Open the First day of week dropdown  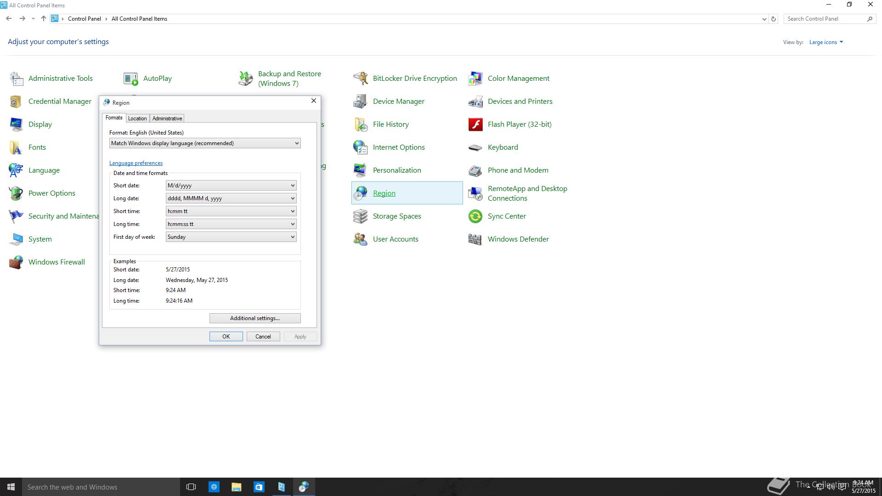coord(231,237)
